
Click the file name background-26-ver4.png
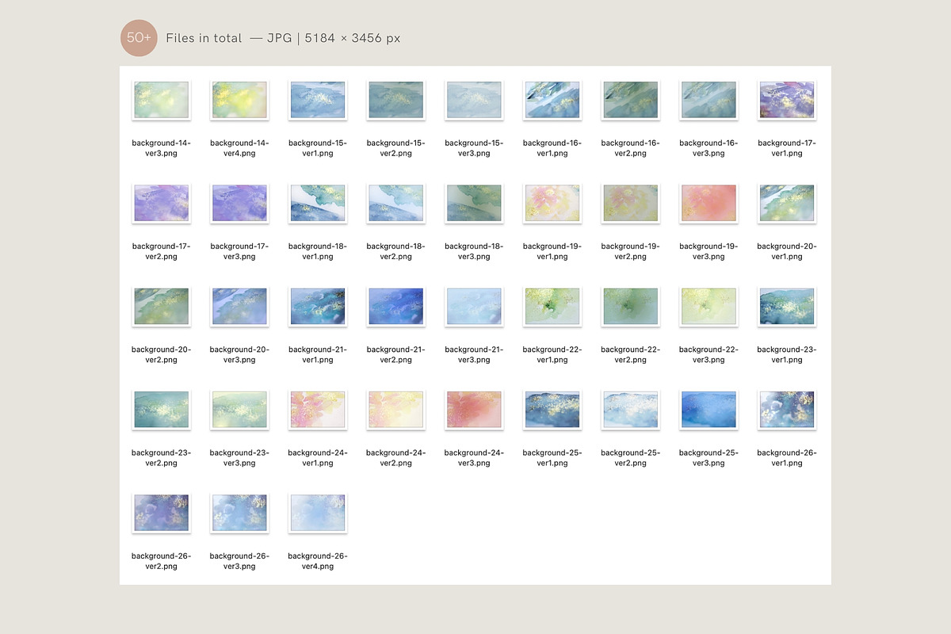318,561
